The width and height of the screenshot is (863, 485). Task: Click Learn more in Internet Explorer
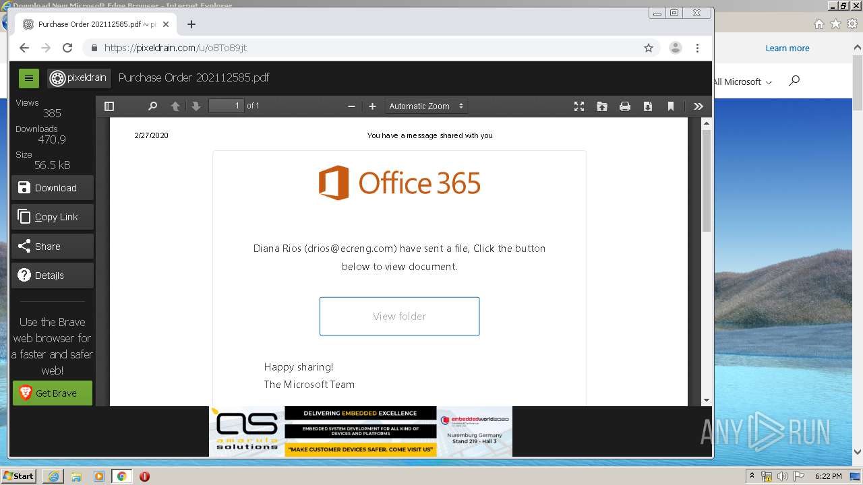point(787,48)
